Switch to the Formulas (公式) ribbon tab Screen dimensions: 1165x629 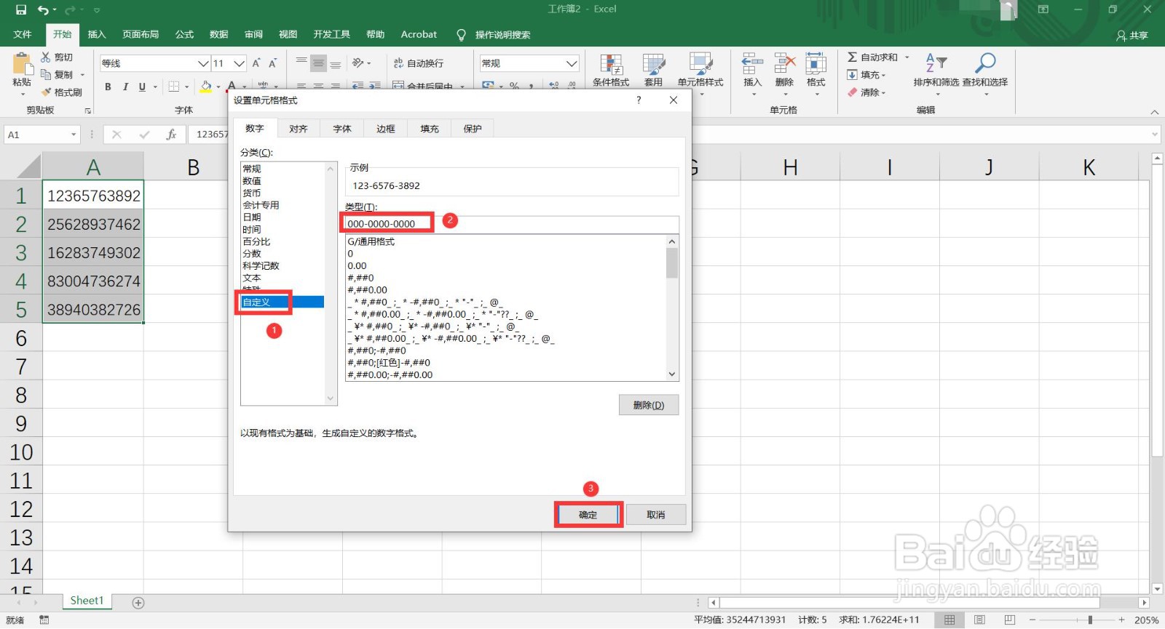point(184,34)
